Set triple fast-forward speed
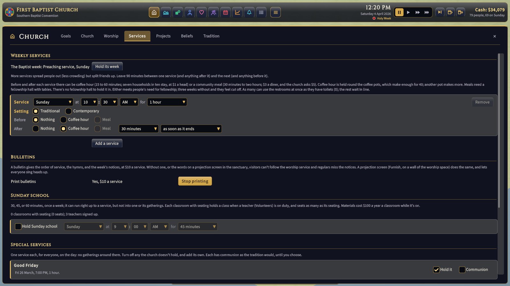Image resolution: width=510 pixels, height=286 pixels. (426, 12)
